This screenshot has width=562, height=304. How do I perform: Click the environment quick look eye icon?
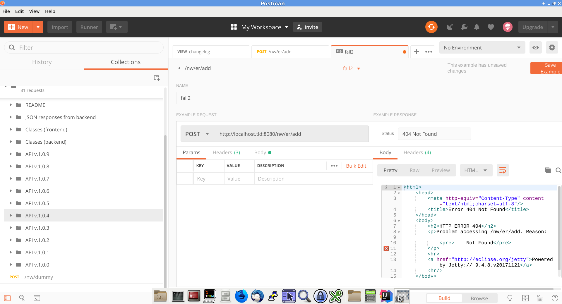point(535,47)
